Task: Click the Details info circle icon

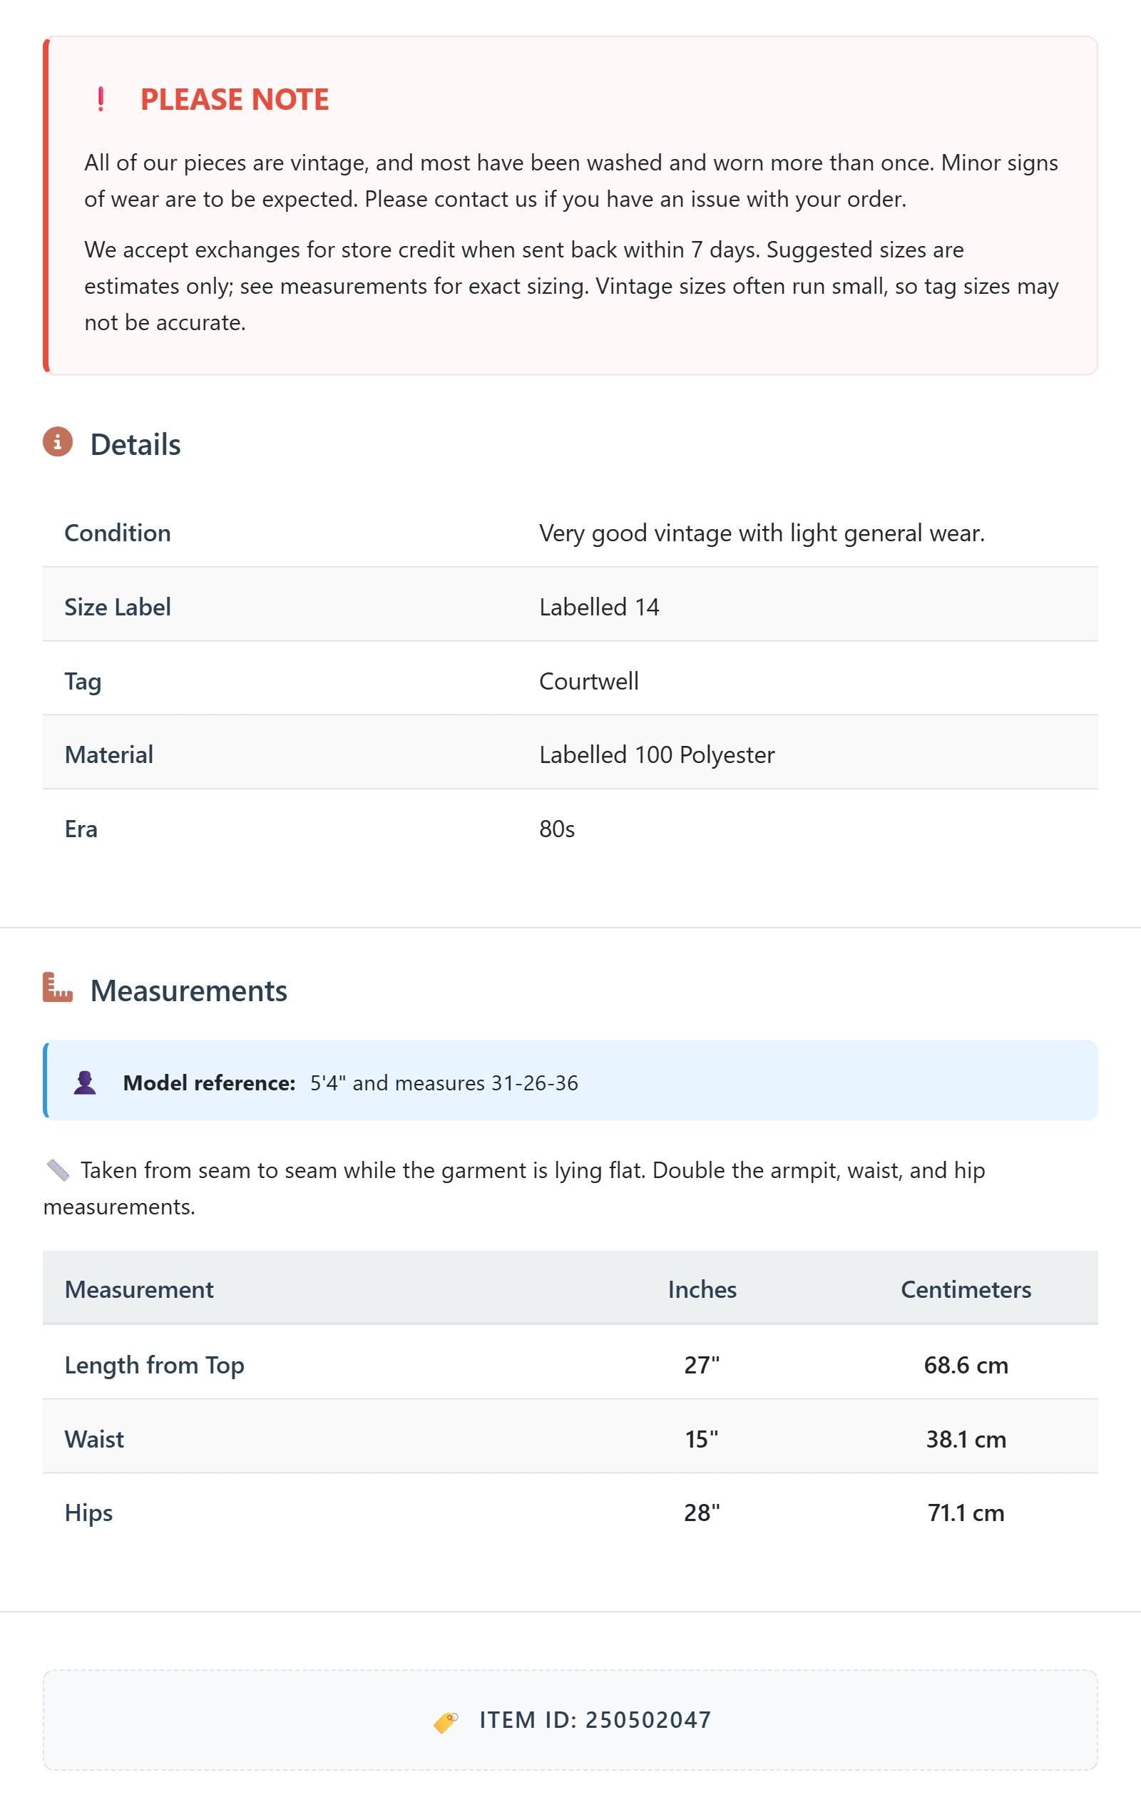Action: click(x=58, y=442)
